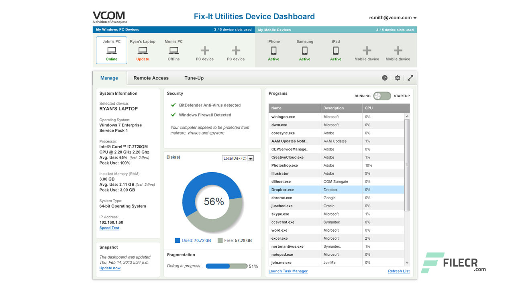Select the Illustrator program row
This screenshot has width=514, height=289.
337,173
